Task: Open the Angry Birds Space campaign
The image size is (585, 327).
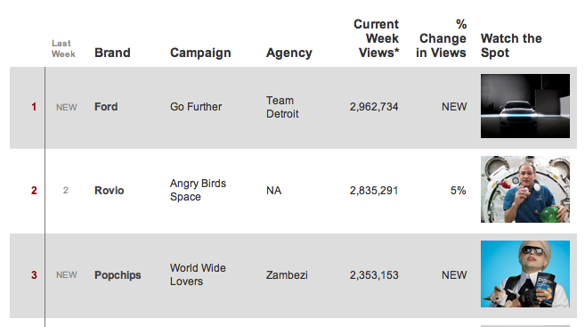Action: tap(198, 190)
